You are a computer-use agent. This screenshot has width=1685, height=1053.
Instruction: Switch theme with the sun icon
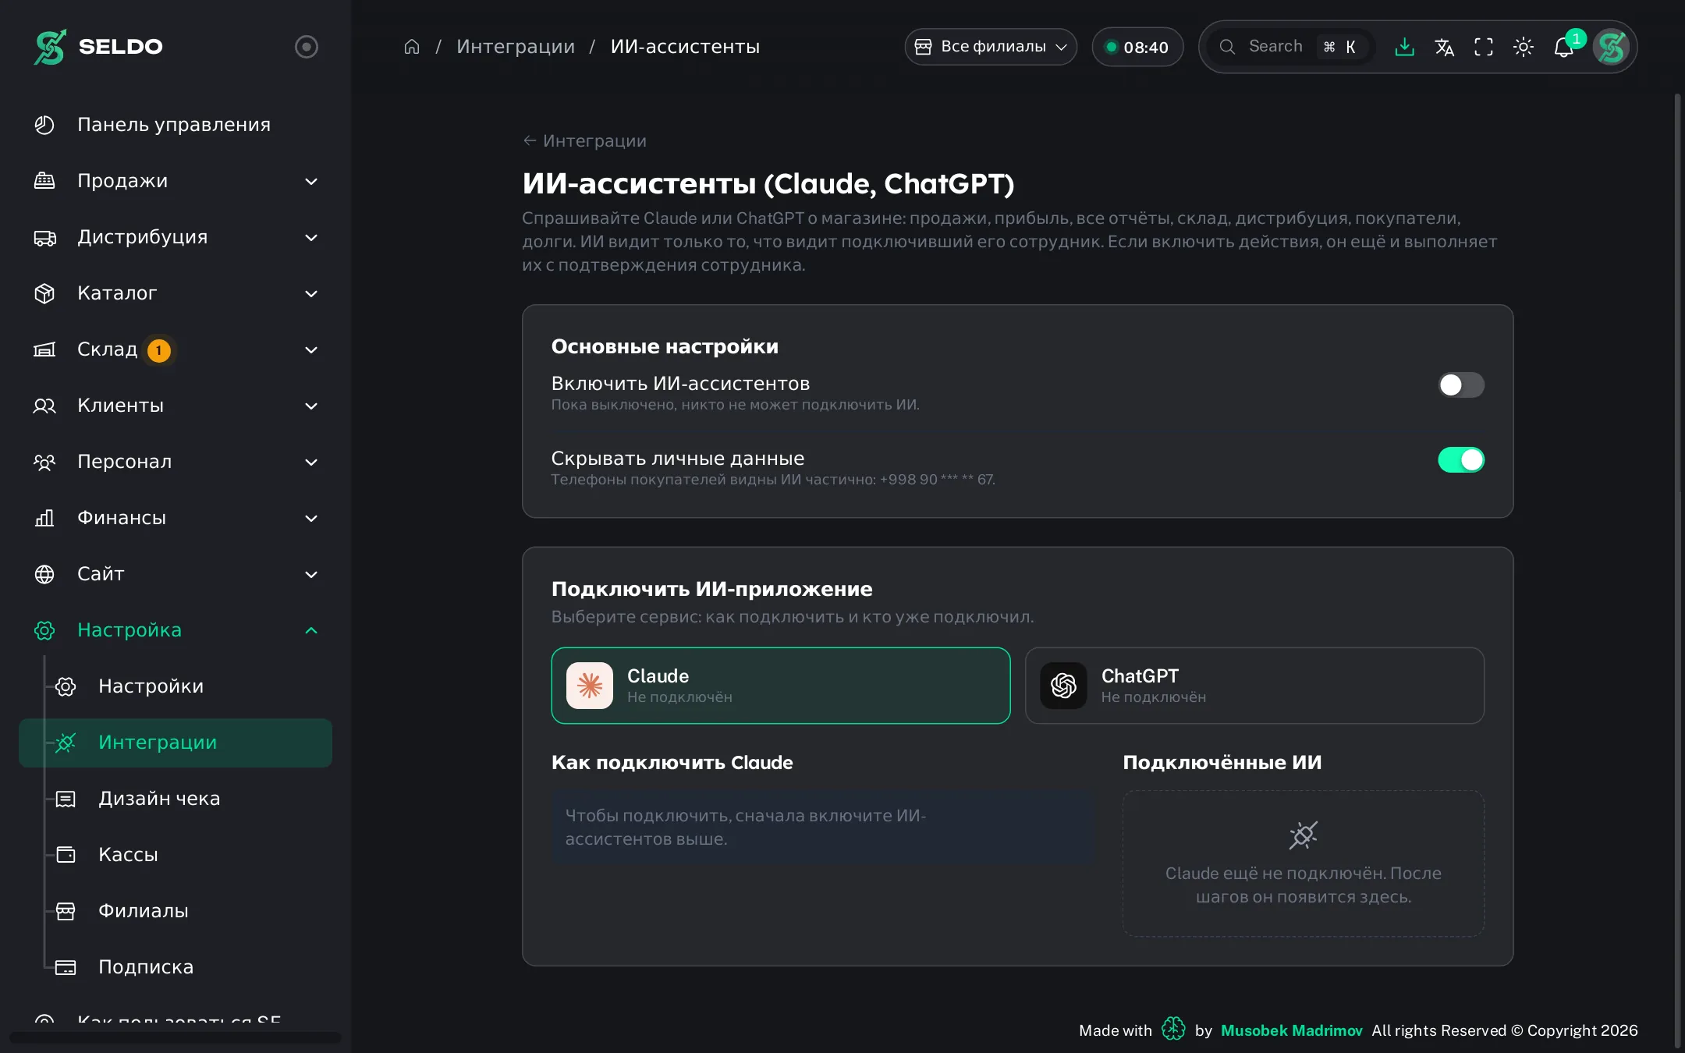pos(1524,47)
